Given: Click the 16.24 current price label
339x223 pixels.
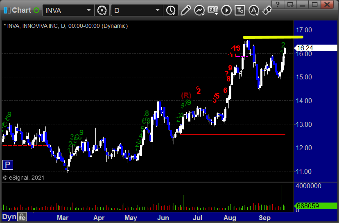Looking at the screenshot, I should [x=316, y=48].
